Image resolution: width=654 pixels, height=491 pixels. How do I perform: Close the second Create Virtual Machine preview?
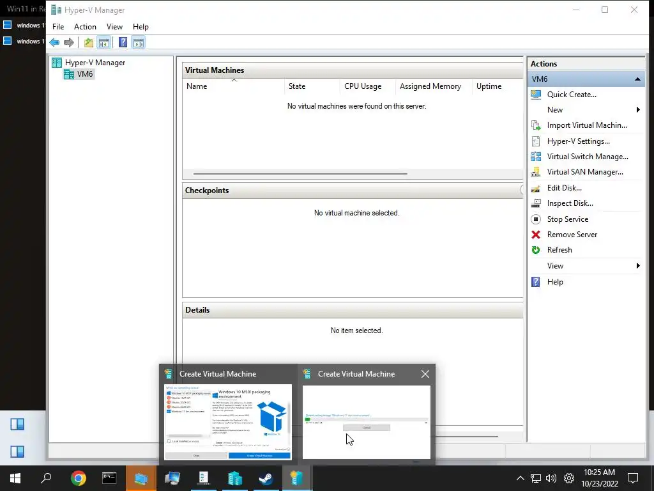click(425, 374)
